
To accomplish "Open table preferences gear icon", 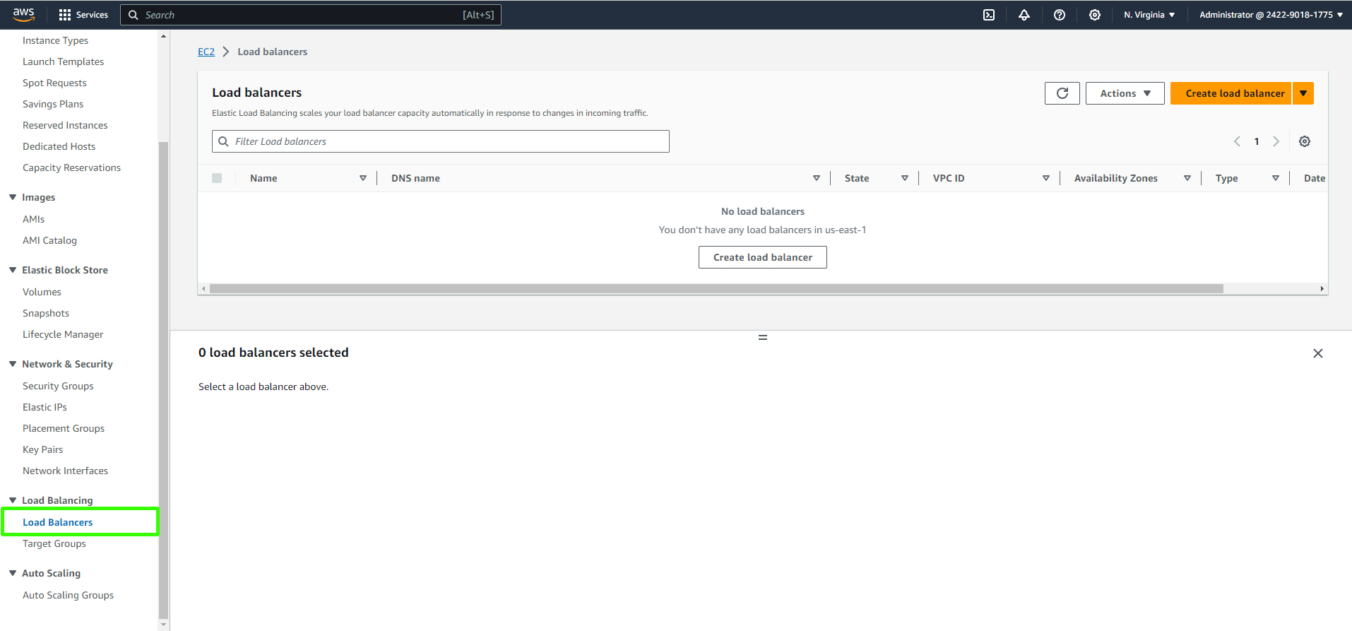I will click(x=1305, y=141).
